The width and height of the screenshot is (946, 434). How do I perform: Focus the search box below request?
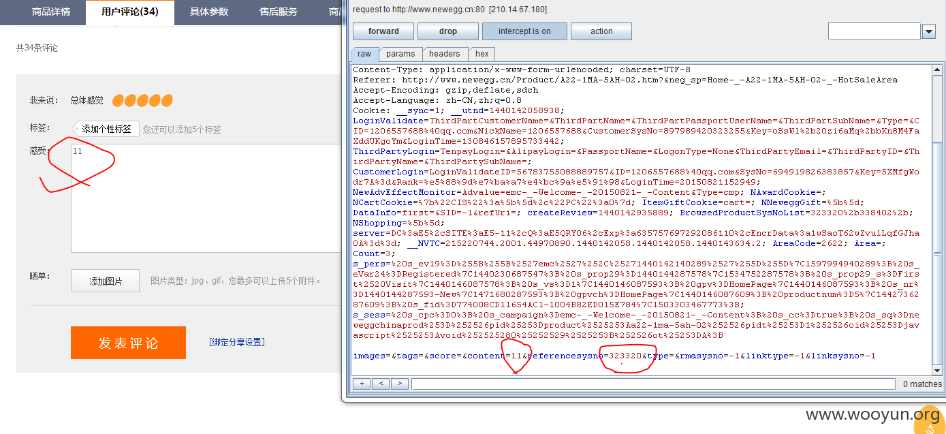pos(653,384)
